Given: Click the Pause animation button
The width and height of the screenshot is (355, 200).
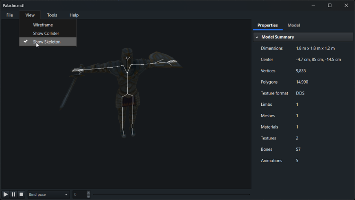Looking at the screenshot, I should (x=13, y=194).
